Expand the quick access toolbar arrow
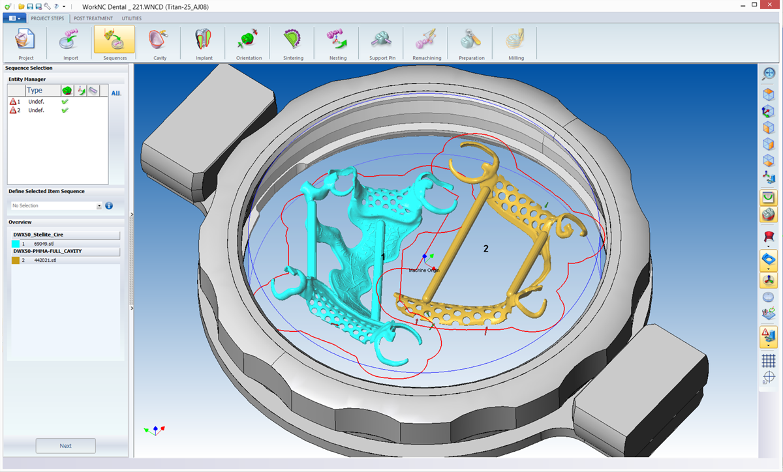The height and width of the screenshot is (472, 783). click(64, 6)
